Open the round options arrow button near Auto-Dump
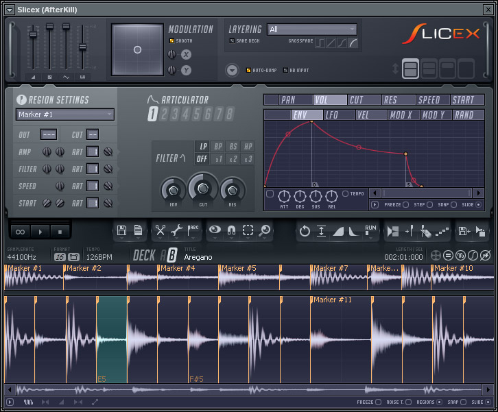The width and height of the screenshot is (498, 412). [x=232, y=70]
